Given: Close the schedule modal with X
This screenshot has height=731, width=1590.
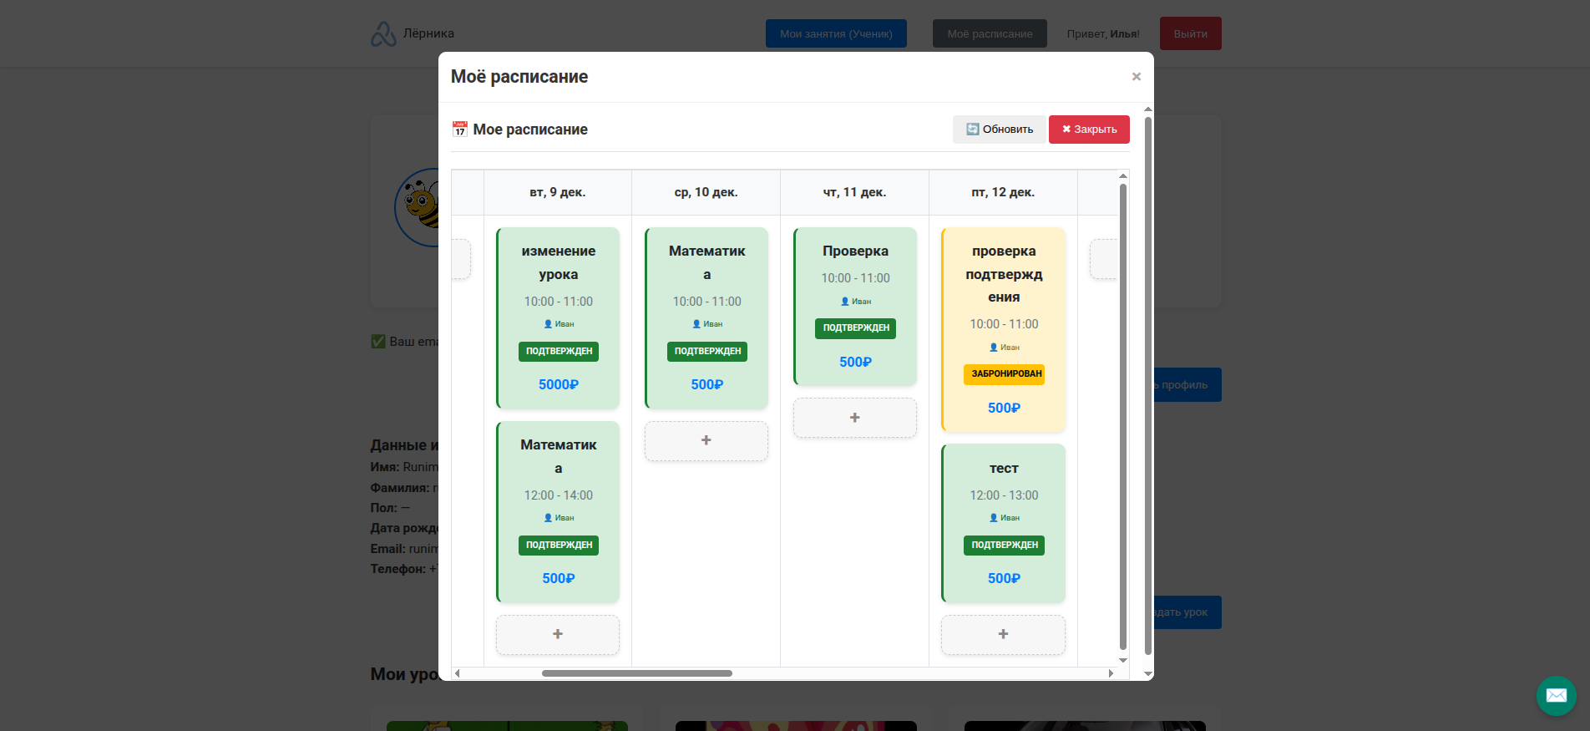Looking at the screenshot, I should point(1136,77).
